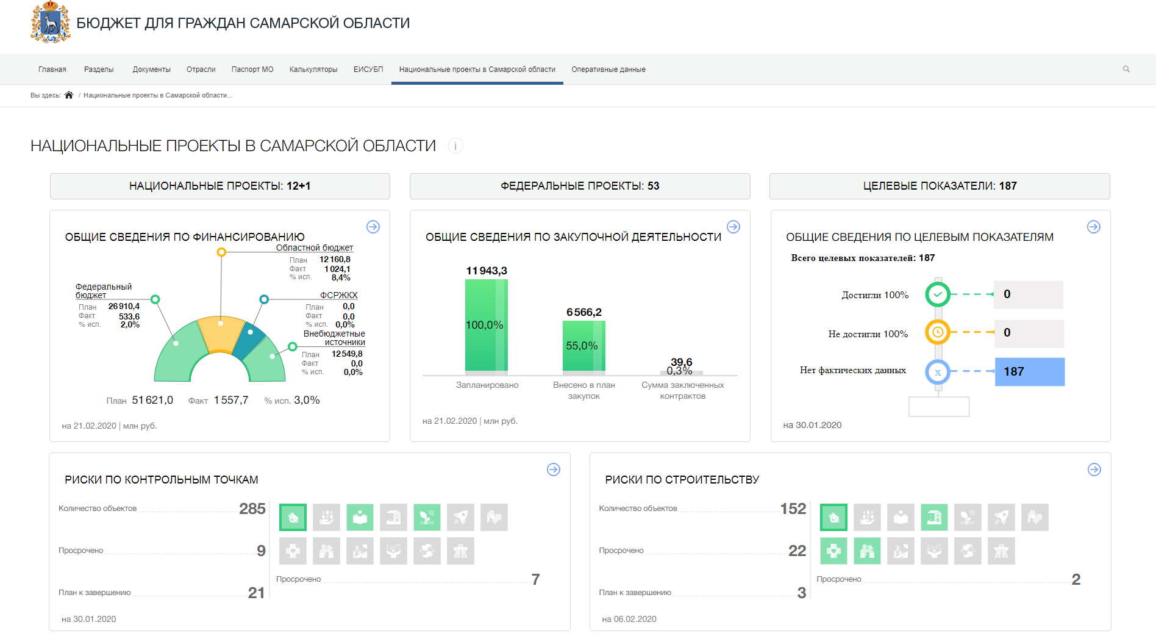Click the teal ФСРЖКХ gauge segment
The image size is (1156, 639).
[250, 341]
